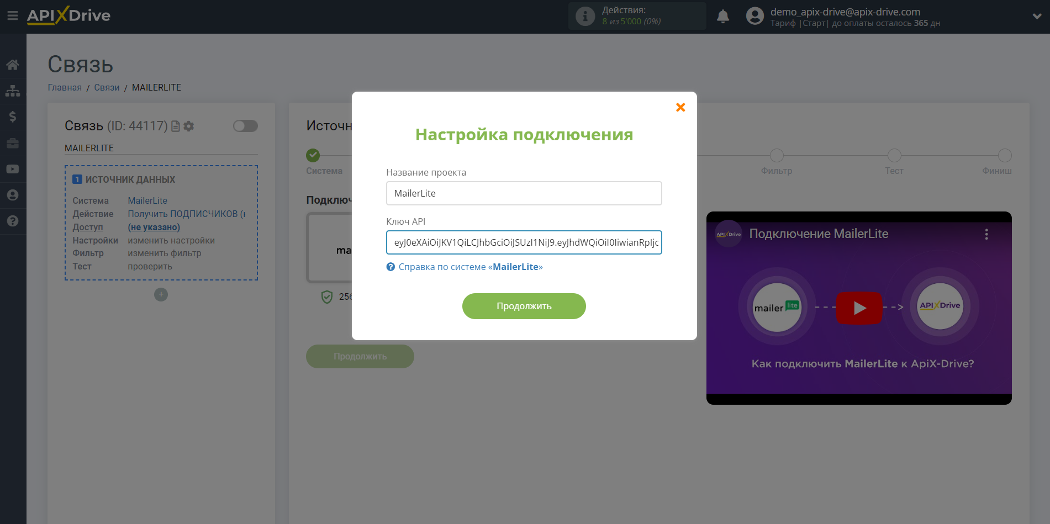Click the ApiX-Drive logo

coord(68,15)
